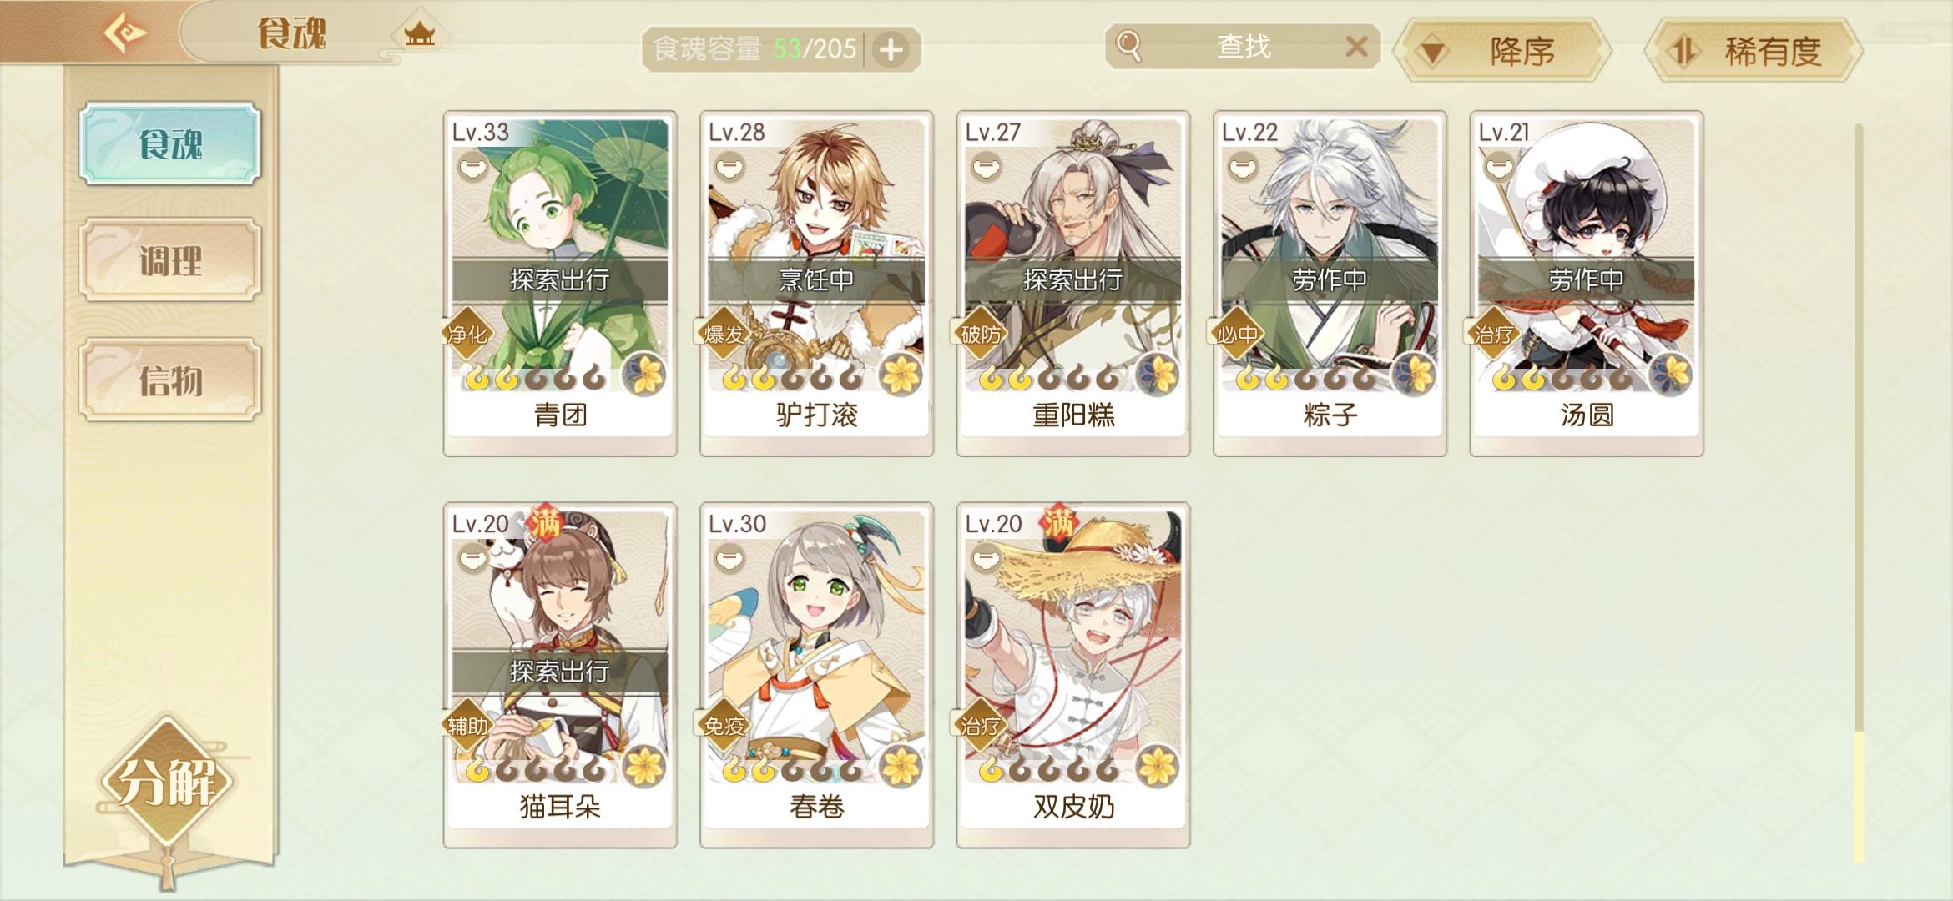Select the 汤圆 character card
This screenshot has height=901, width=1953.
[x=1587, y=283]
